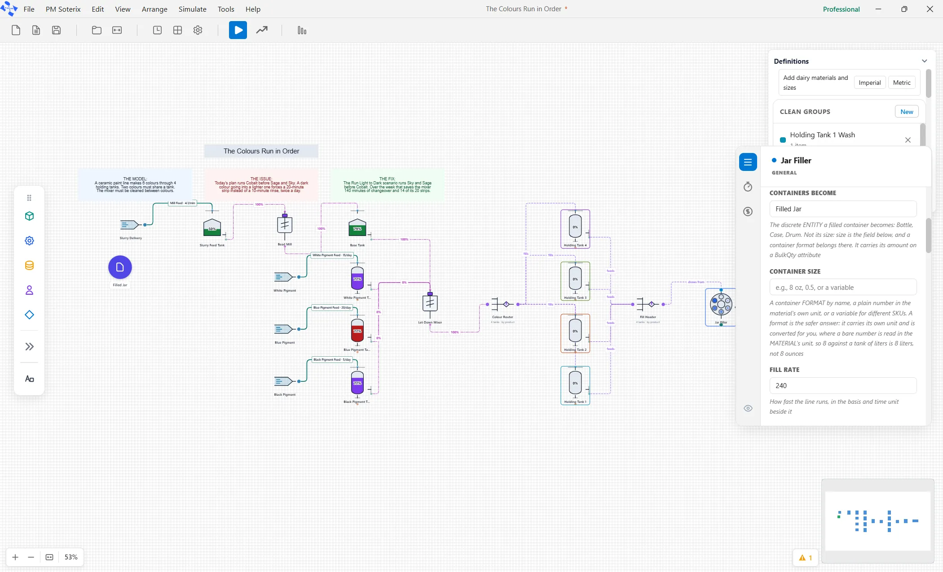Click the save file toolbar icon

pyautogui.click(x=56, y=30)
